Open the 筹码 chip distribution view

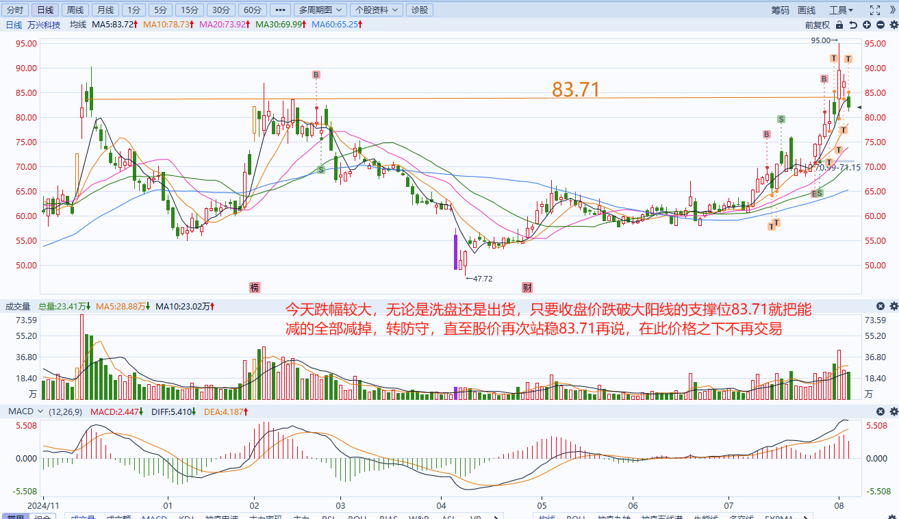(x=780, y=10)
